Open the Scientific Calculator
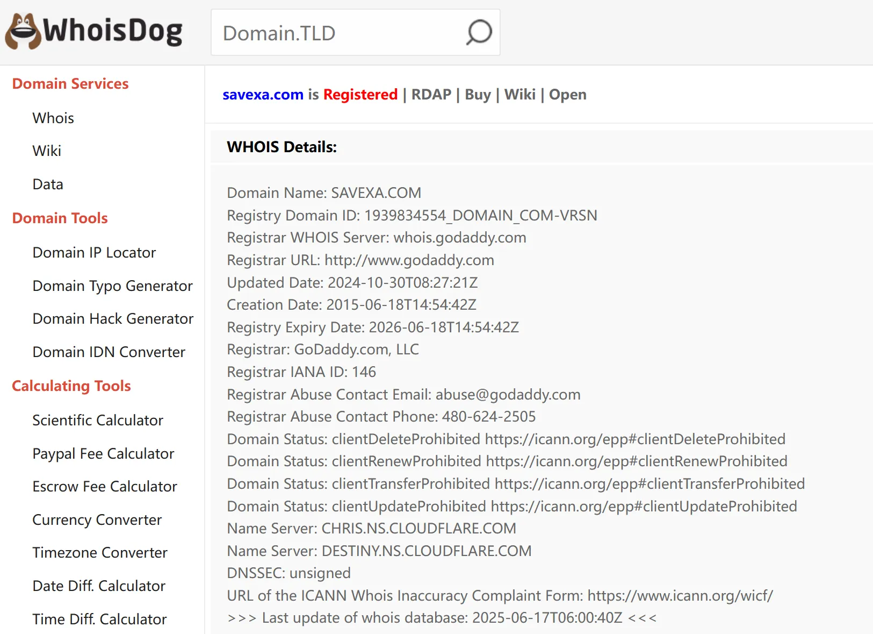 tap(98, 420)
